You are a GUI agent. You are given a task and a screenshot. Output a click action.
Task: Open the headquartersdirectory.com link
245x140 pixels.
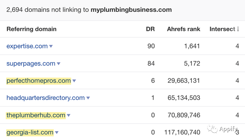click(46, 98)
